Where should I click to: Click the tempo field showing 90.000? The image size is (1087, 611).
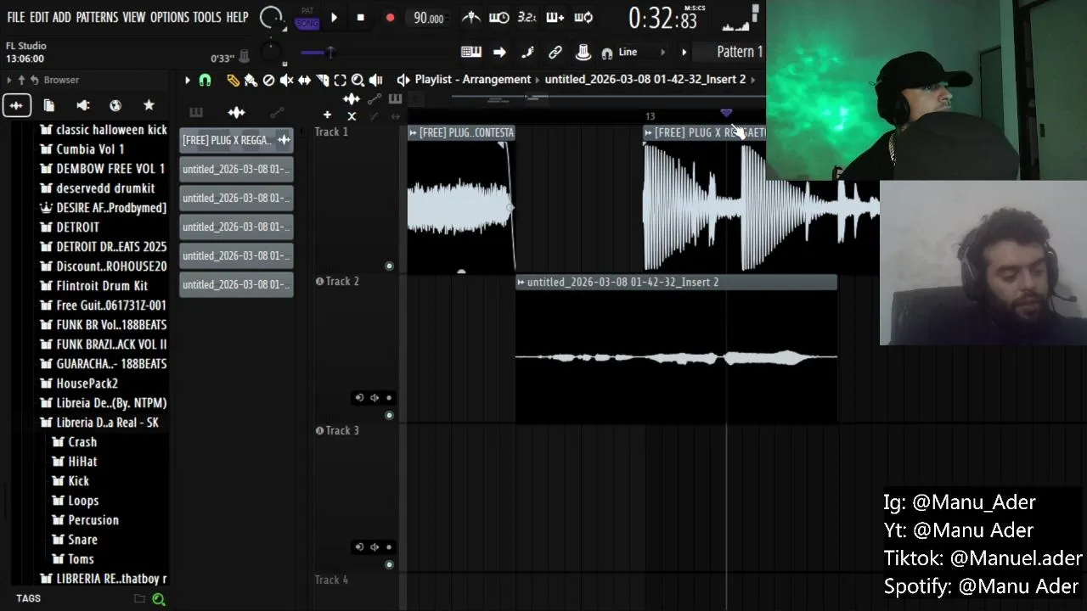(429, 18)
